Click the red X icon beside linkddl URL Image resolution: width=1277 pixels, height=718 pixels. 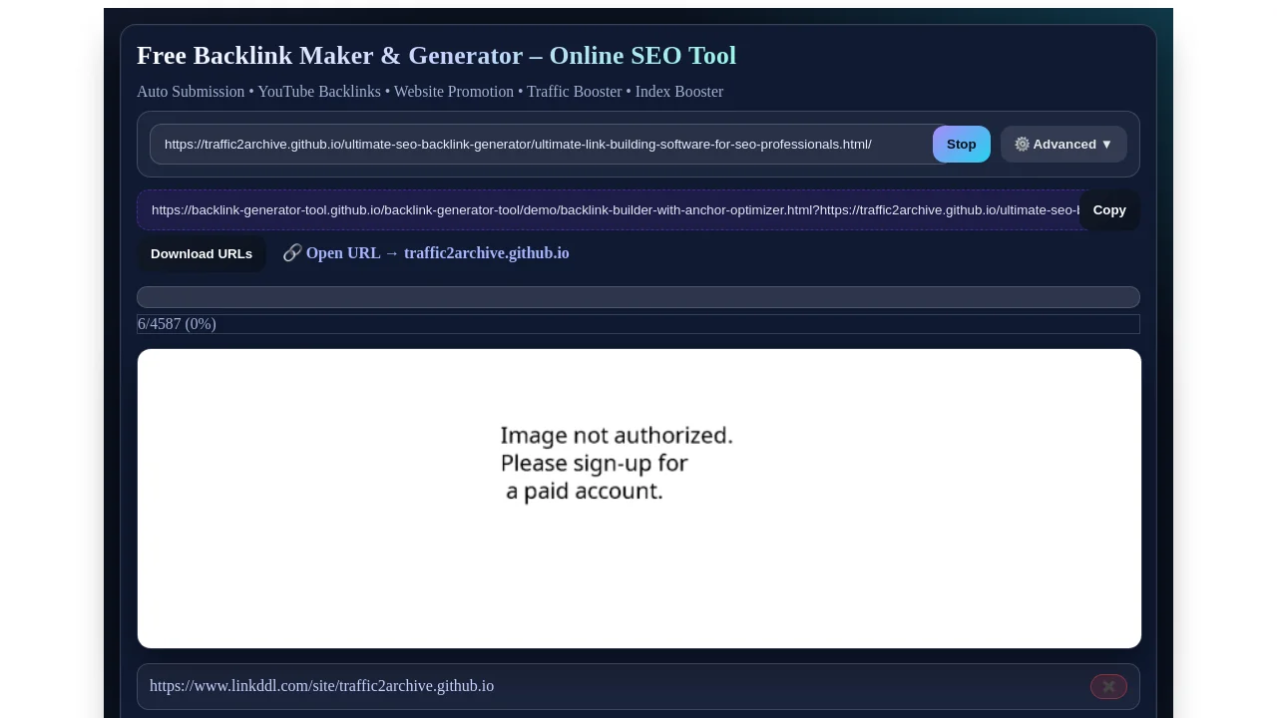1108,686
